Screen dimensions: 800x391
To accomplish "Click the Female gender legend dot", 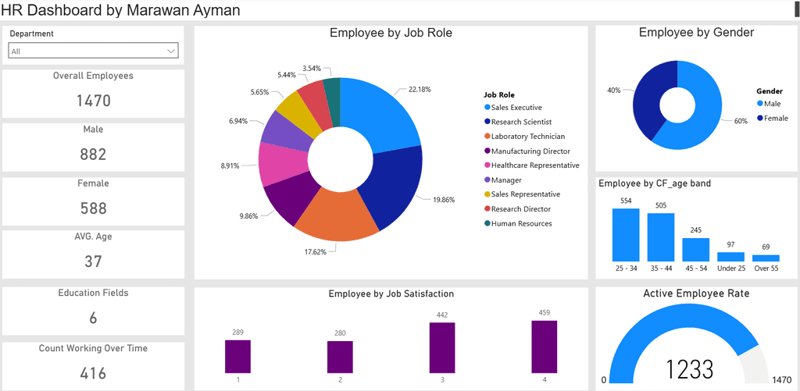I will (761, 119).
